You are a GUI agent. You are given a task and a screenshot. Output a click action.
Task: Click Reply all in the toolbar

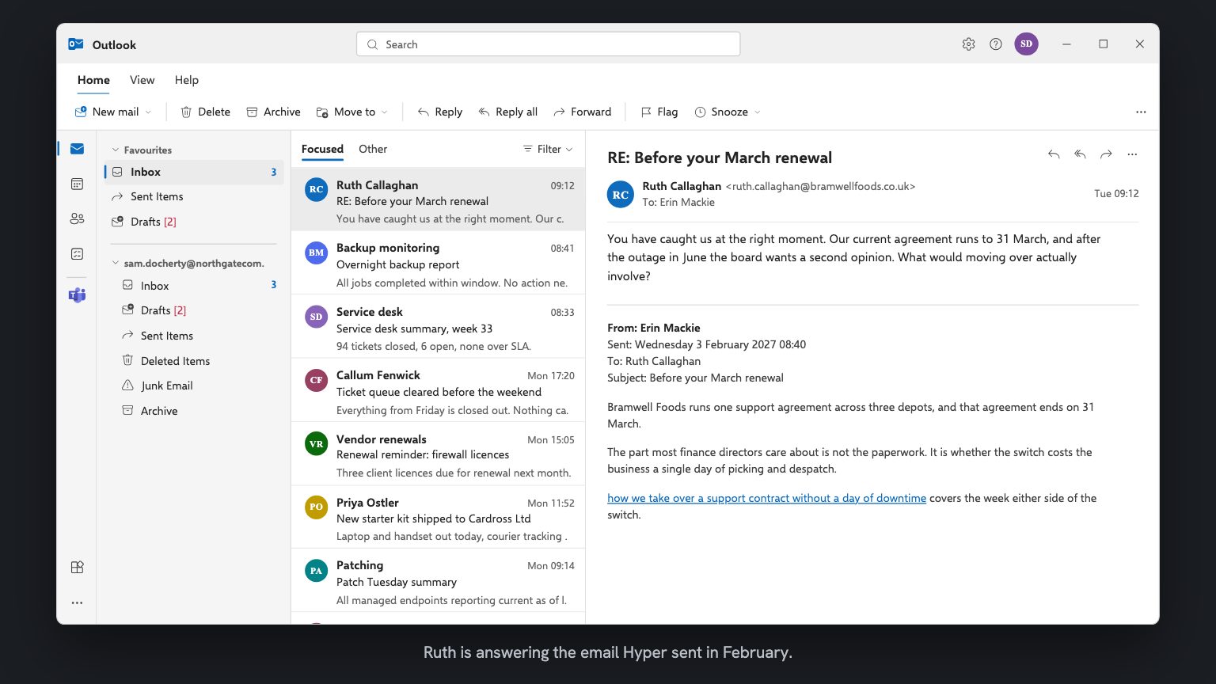(508, 112)
